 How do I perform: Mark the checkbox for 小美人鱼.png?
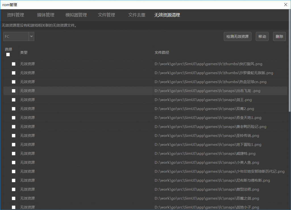click(x=14, y=163)
